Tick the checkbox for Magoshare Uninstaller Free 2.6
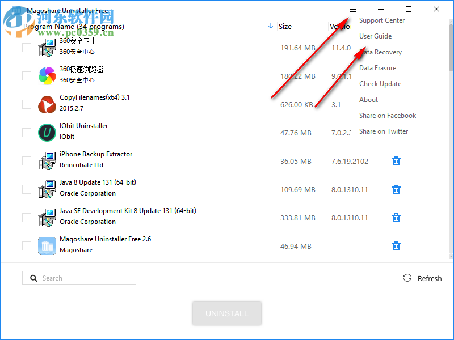This screenshot has width=454, height=340. 26,246
